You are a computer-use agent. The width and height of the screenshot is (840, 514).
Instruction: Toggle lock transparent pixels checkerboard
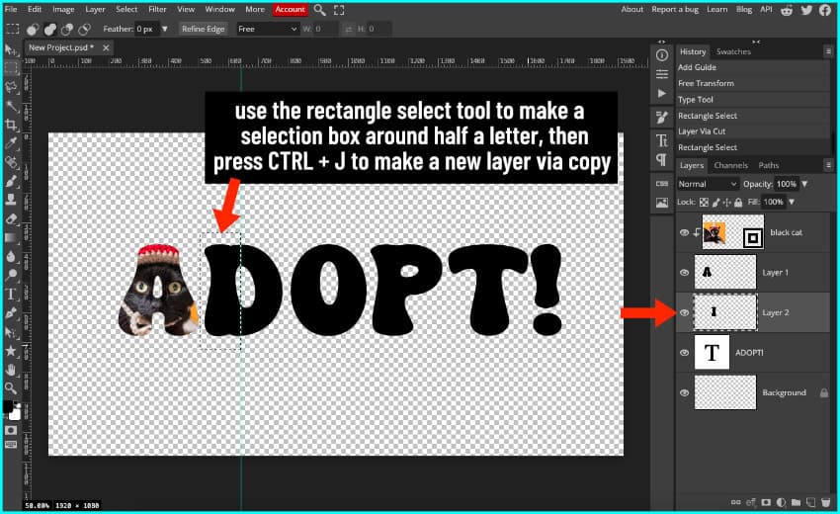point(704,202)
